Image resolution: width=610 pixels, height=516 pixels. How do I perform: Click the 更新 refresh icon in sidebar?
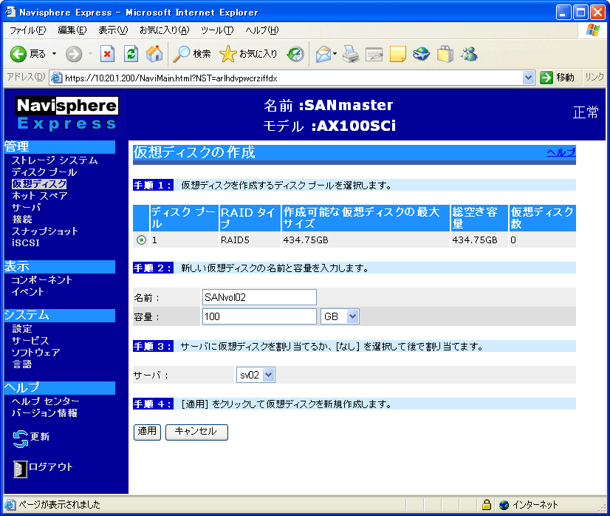21,438
